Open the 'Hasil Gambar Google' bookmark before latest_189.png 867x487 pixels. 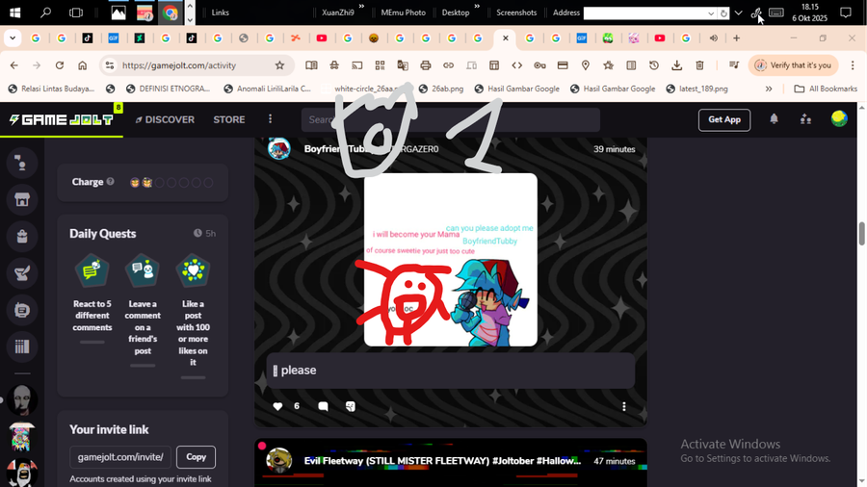pyautogui.click(x=613, y=89)
